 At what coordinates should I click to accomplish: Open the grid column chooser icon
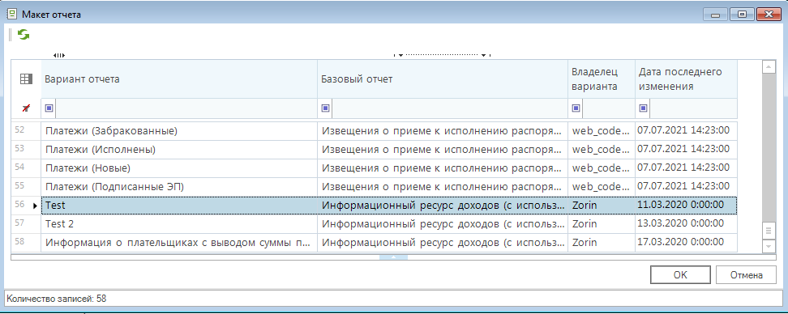tap(26, 78)
